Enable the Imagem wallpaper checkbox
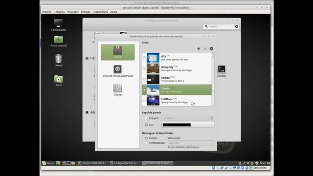This screenshot has width=313, height=176. [146, 118]
